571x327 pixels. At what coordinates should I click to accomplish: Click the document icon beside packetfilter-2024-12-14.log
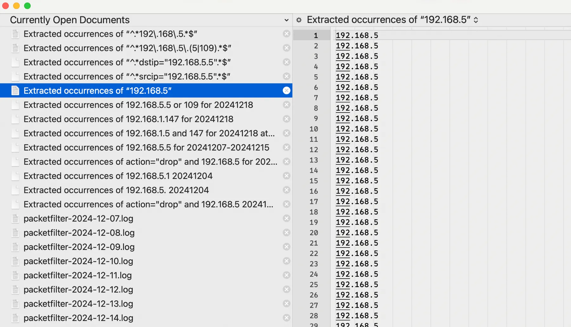tap(15, 317)
